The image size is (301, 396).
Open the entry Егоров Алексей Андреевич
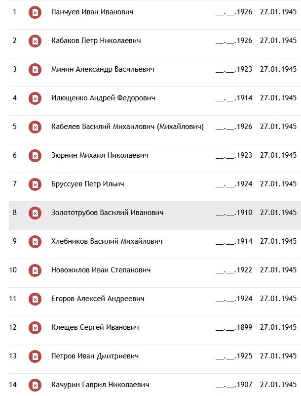98,299
